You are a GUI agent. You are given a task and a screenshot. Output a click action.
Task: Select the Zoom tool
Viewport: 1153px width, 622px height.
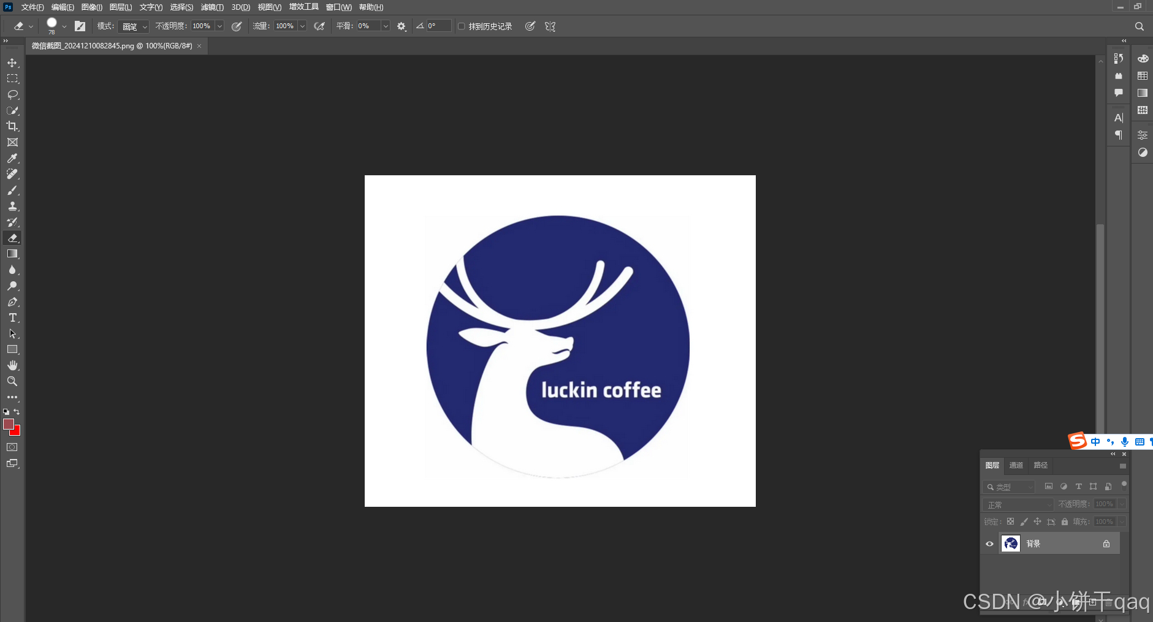(x=12, y=381)
